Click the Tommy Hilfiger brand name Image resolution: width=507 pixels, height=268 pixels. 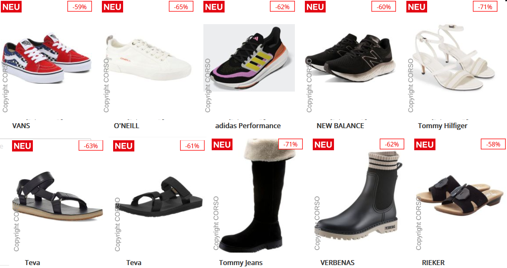pos(443,126)
